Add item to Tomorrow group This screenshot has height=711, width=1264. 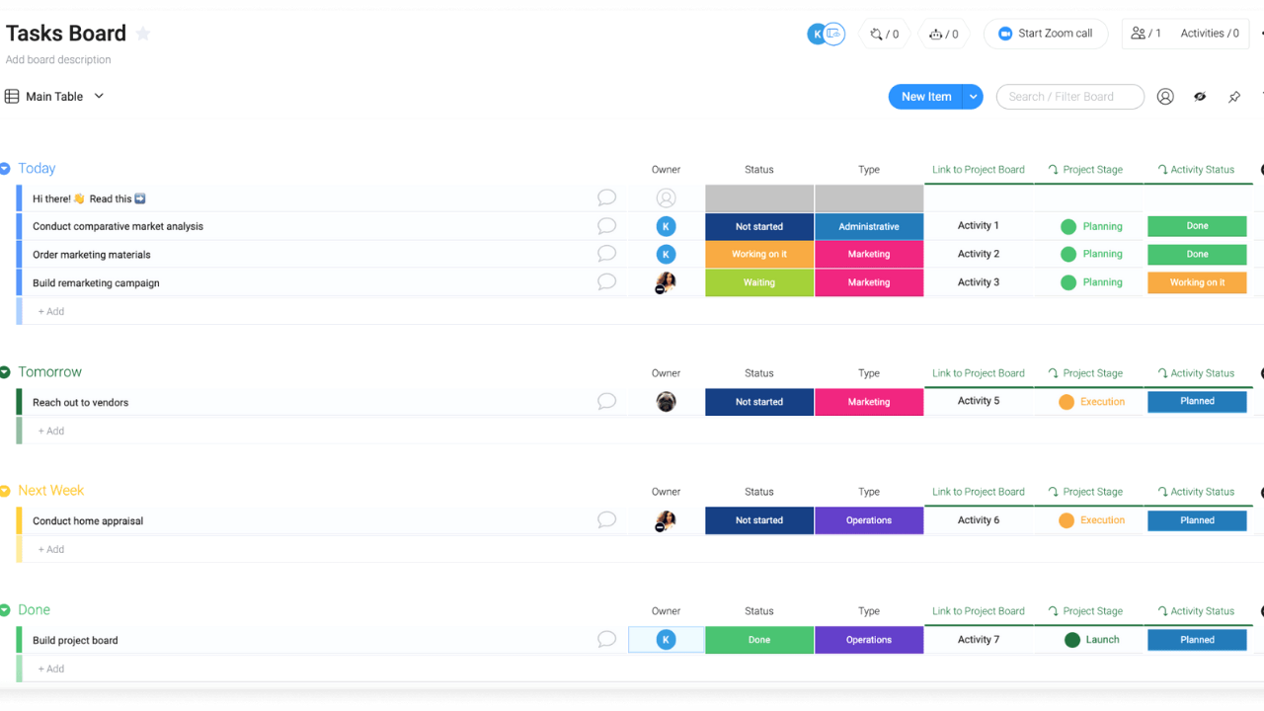[x=51, y=431]
